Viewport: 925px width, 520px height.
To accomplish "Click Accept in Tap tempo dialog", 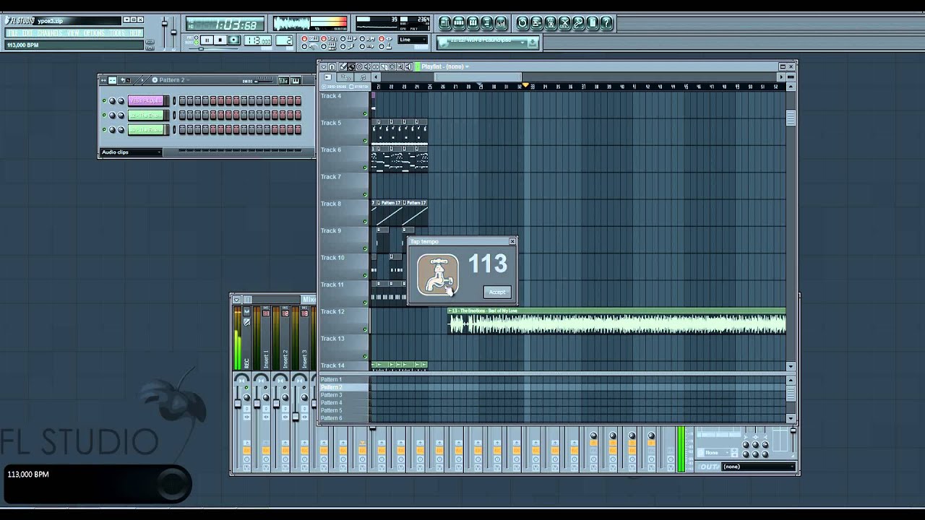I will click(497, 292).
